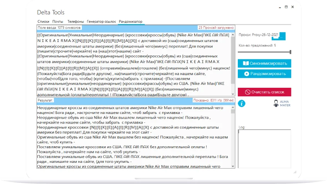The image size is (327, 184).
Task: Click the input field scrollbar thumb
Action: [x=233, y=60]
